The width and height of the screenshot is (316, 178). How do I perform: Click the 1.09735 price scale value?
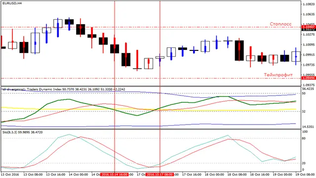coord(309,65)
